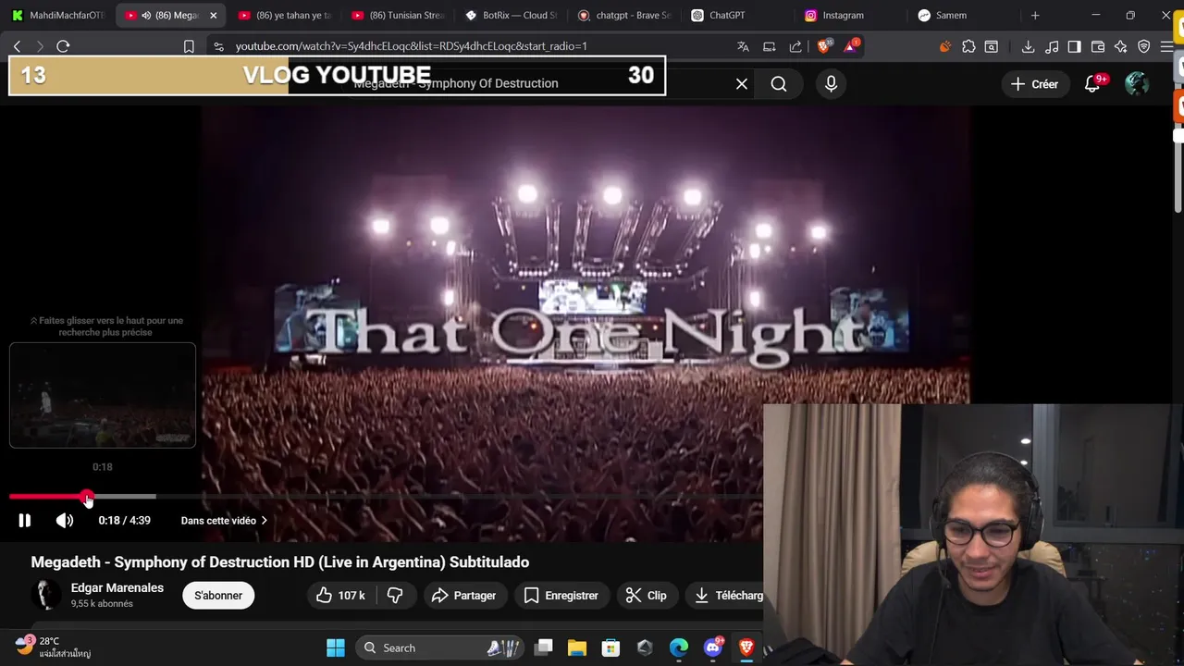Click the install/cast screen icon in address bar

(x=769, y=46)
